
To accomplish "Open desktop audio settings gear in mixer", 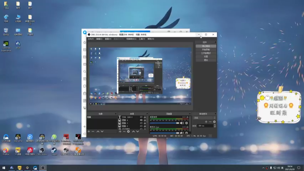I will click(x=187, y=123).
